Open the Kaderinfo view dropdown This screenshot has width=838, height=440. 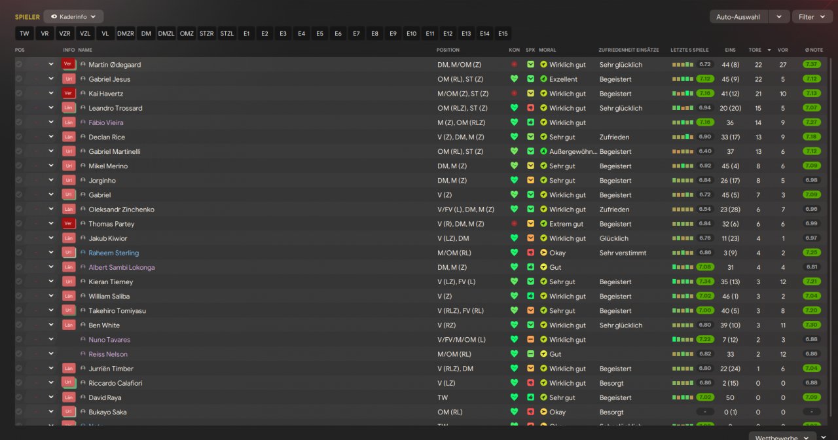coord(73,16)
